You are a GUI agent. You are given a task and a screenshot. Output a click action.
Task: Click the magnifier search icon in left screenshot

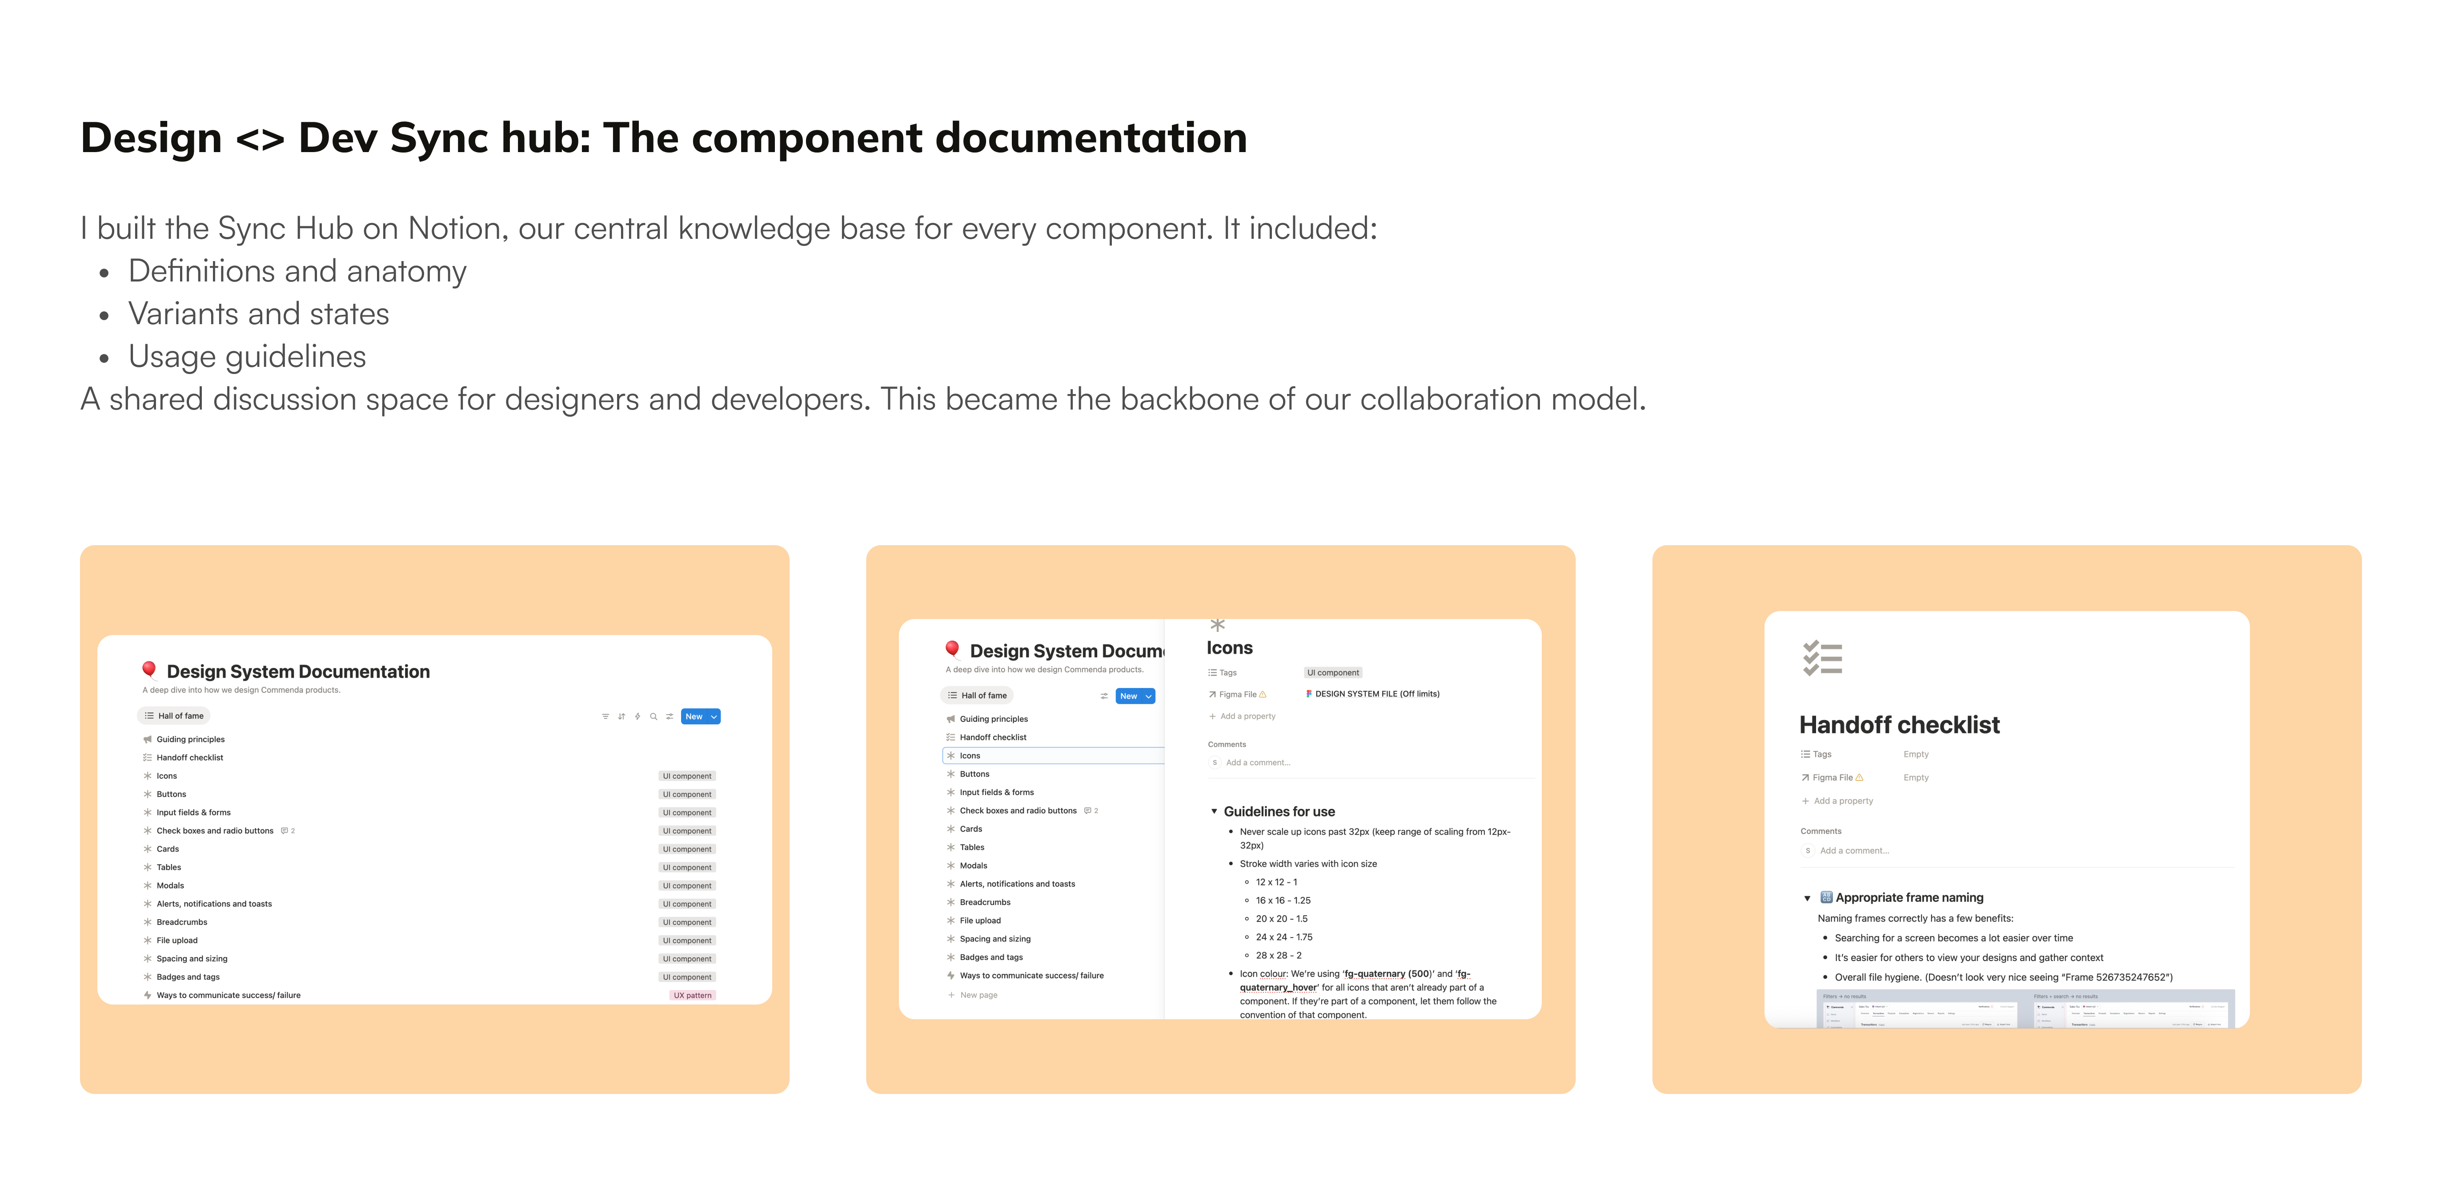click(x=653, y=717)
